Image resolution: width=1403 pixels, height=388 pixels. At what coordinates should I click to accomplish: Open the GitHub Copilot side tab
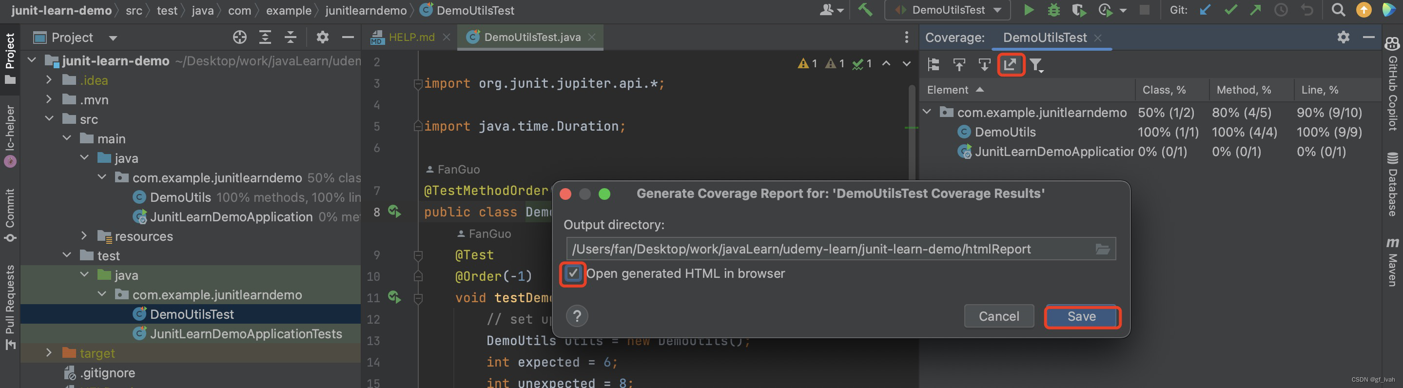(1392, 84)
